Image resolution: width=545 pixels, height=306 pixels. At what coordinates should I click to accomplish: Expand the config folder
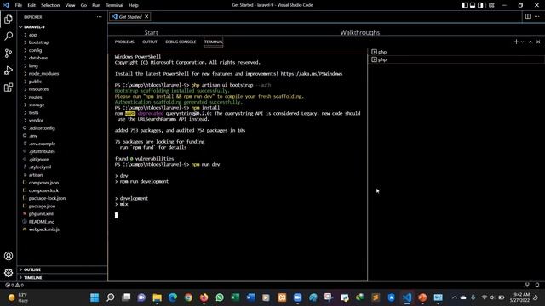tap(35, 50)
